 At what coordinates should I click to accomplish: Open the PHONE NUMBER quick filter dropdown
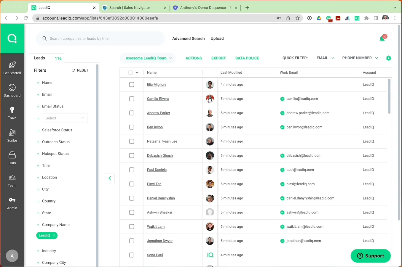click(360, 58)
